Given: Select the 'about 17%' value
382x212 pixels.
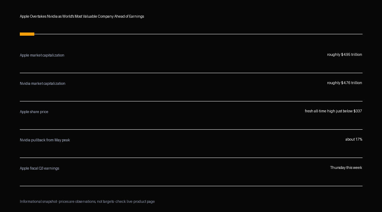Looking at the screenshot, I should (x=354, y=139).
